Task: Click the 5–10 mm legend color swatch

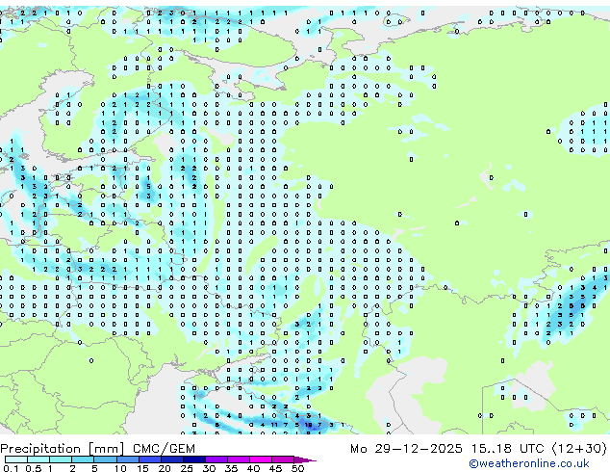Action: tap(105, 459)
